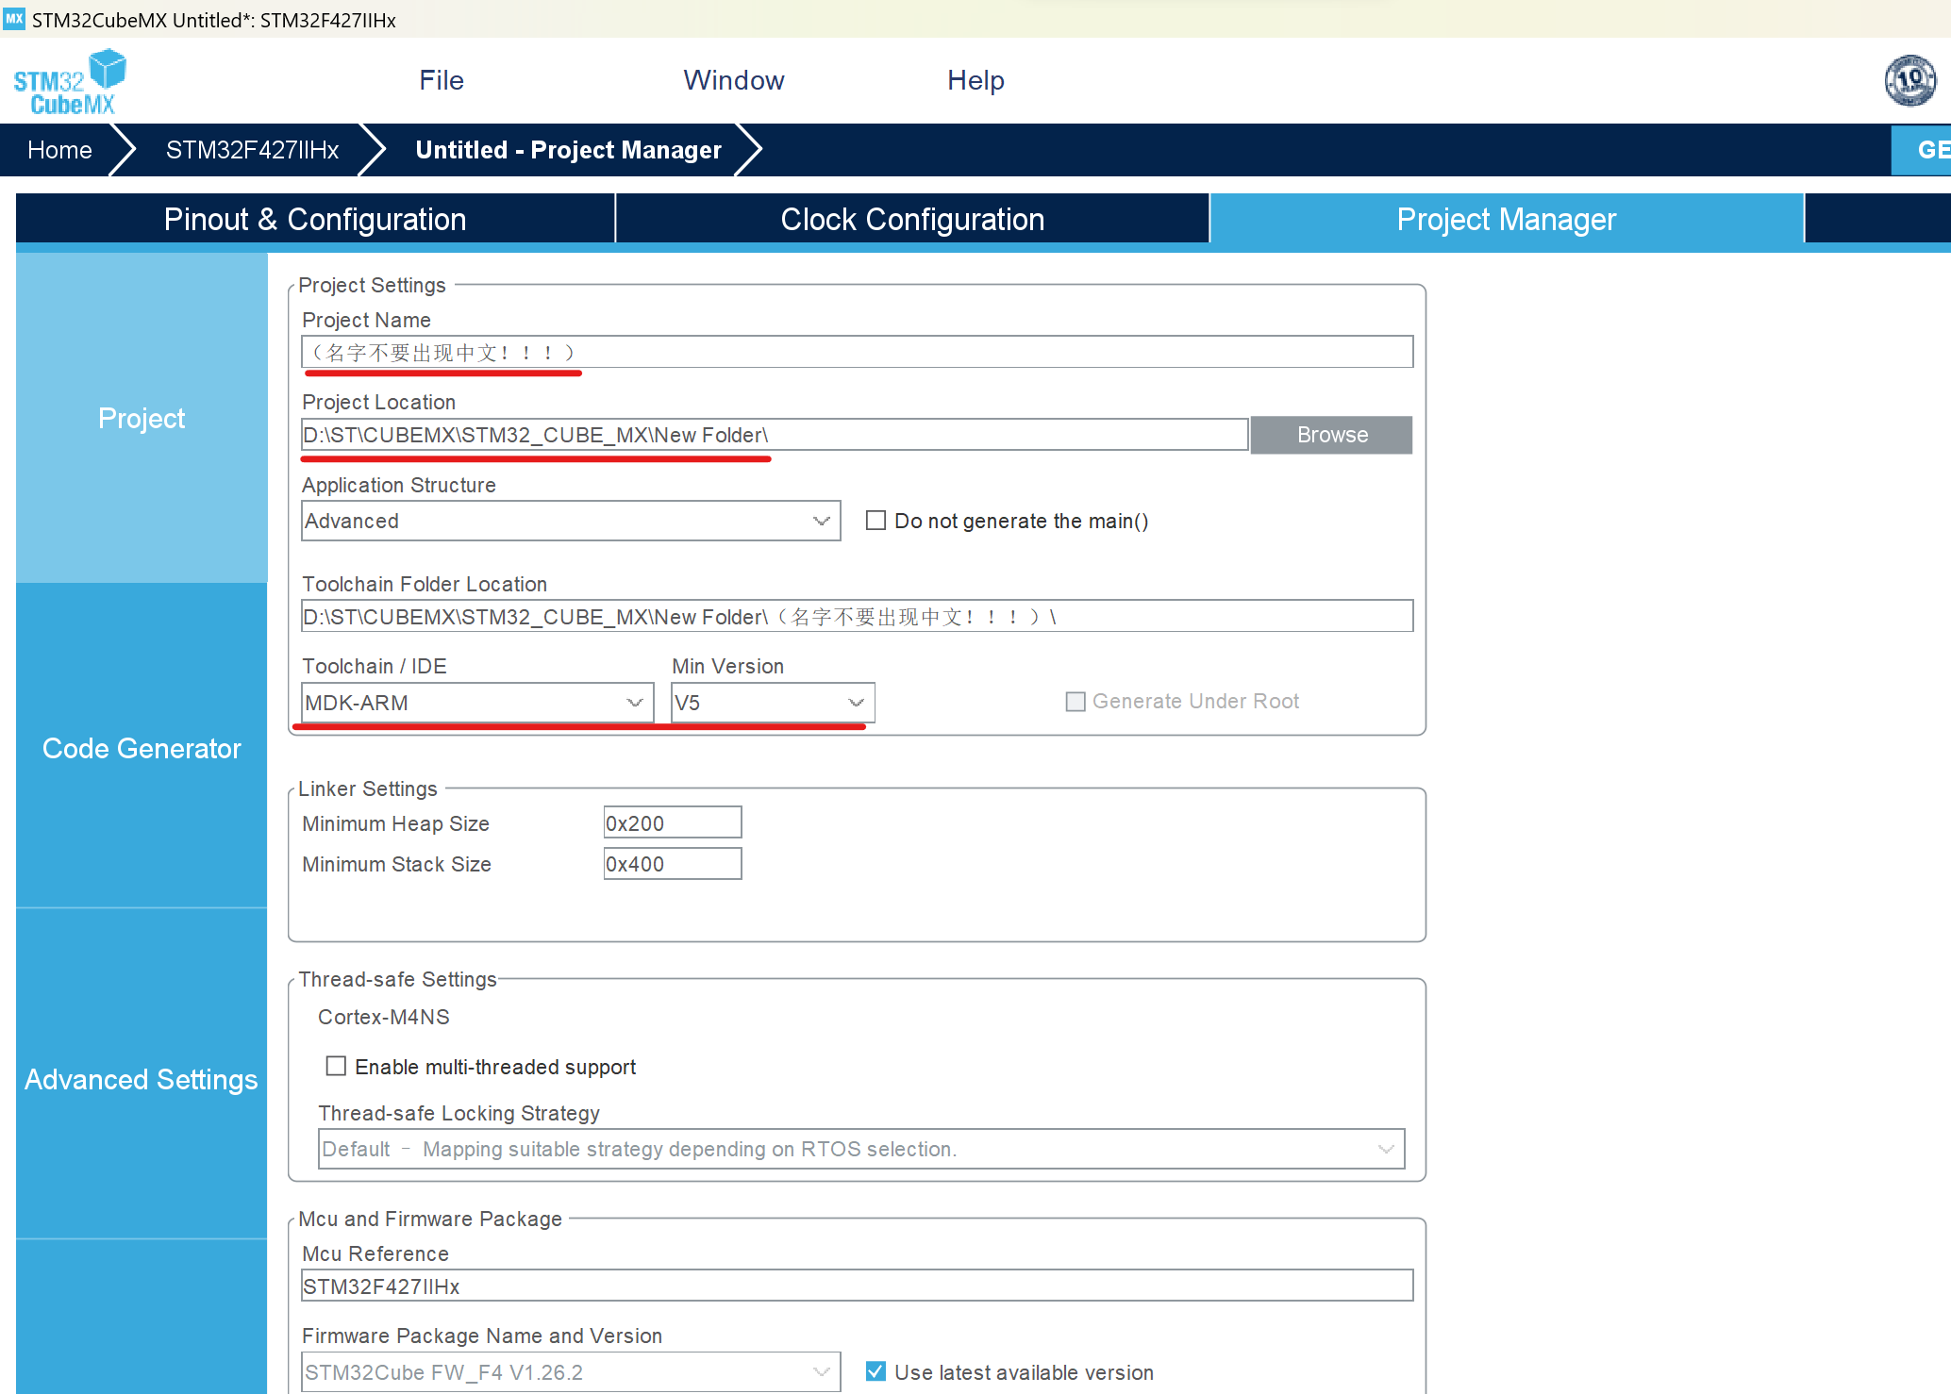
Task: Open the Min Version dropdown
Action: click(x=772, y=703)
